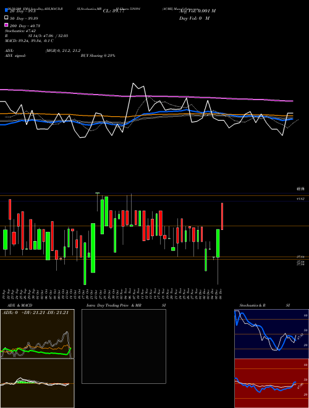Viewport: 309px width, 408px height.
Task: Click the blue 20 Day EMA legend swatch
Action: (x=6, y=11)
